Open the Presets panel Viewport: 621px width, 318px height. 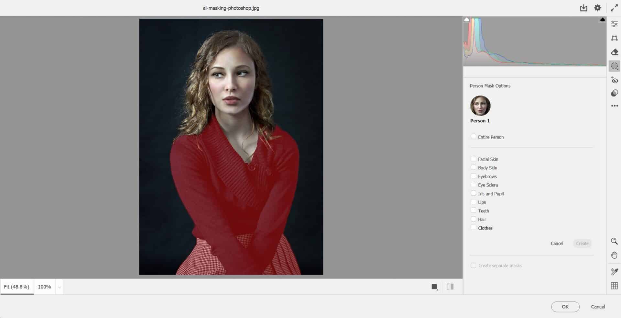[x=614, y=94]
